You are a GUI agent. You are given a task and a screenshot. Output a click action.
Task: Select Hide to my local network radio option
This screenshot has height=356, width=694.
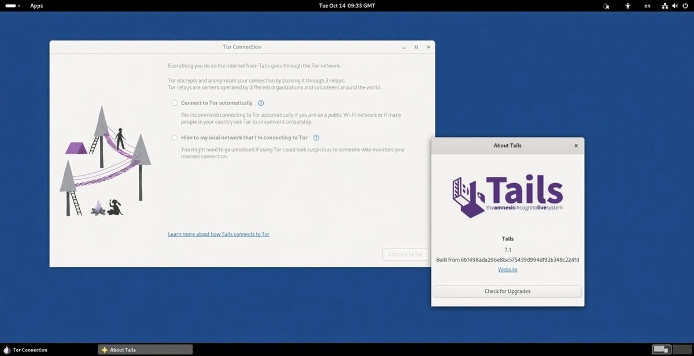click(175, 138)
